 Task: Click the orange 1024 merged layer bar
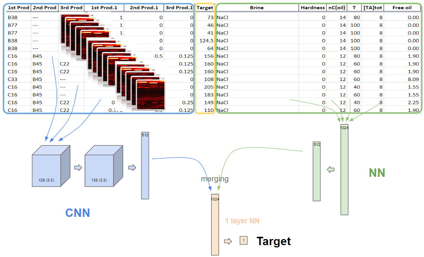pos(215,225)
